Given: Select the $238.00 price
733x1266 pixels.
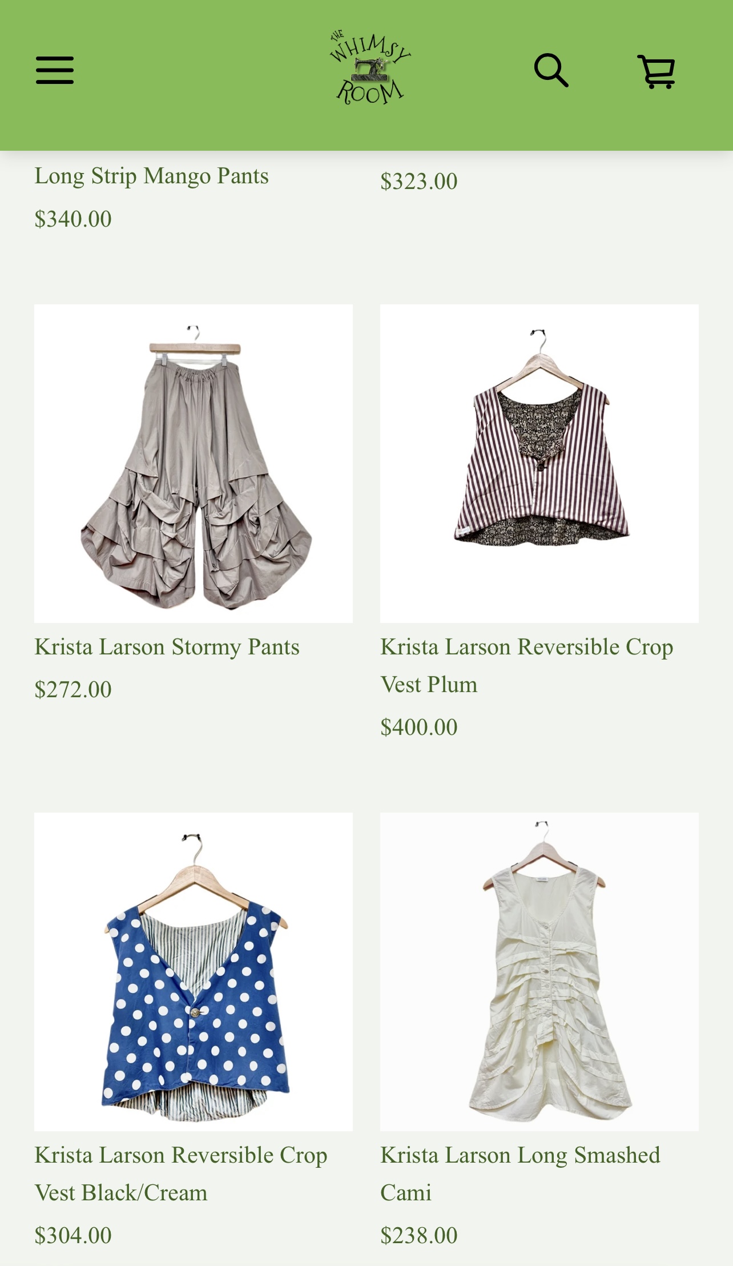Looking at the screenshot, I should tap(419, 1236).
